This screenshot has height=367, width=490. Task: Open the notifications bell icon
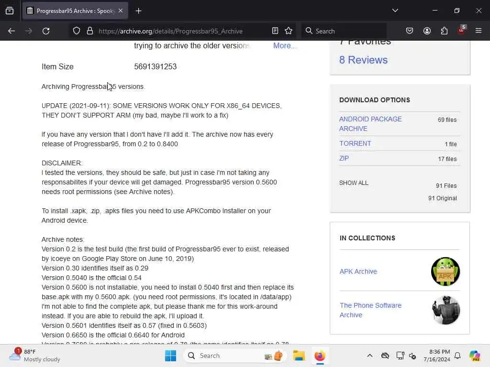pos(457,356)
